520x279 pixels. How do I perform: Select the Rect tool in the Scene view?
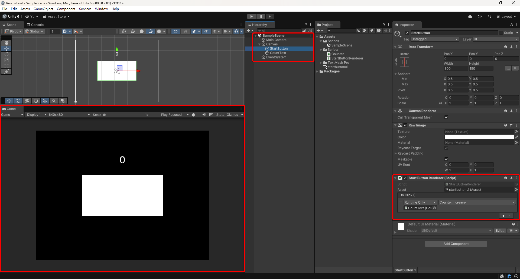coord(6,66)
